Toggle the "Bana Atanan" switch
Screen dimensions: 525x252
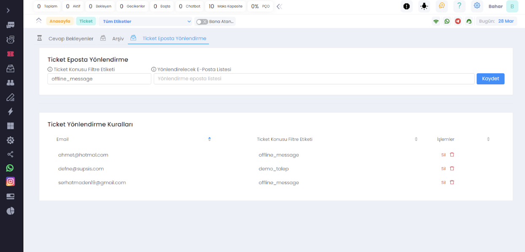coord(202,21)
